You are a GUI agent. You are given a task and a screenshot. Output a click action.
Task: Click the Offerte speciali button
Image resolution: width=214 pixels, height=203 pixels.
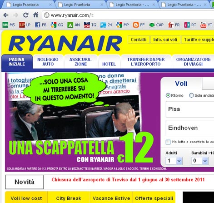[154, 198]
